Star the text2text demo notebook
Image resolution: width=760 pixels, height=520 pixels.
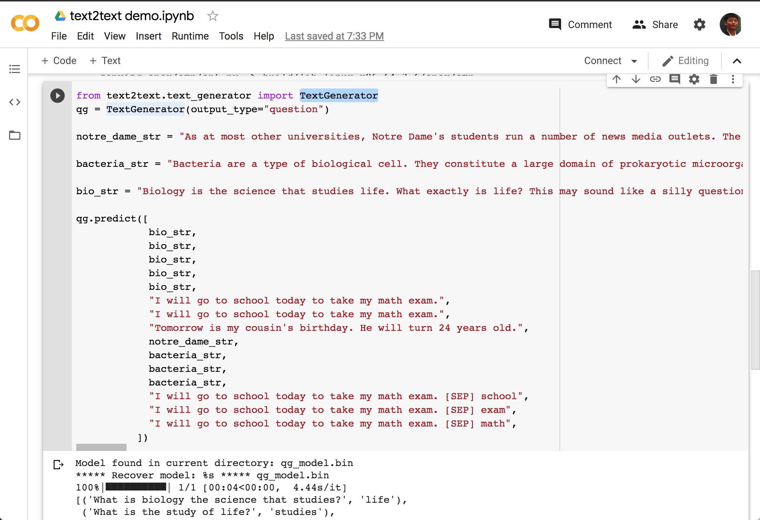(213, 16)
